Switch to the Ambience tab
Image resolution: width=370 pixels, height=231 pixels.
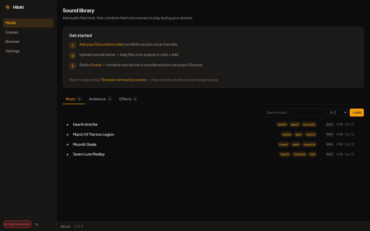point(100,99)
